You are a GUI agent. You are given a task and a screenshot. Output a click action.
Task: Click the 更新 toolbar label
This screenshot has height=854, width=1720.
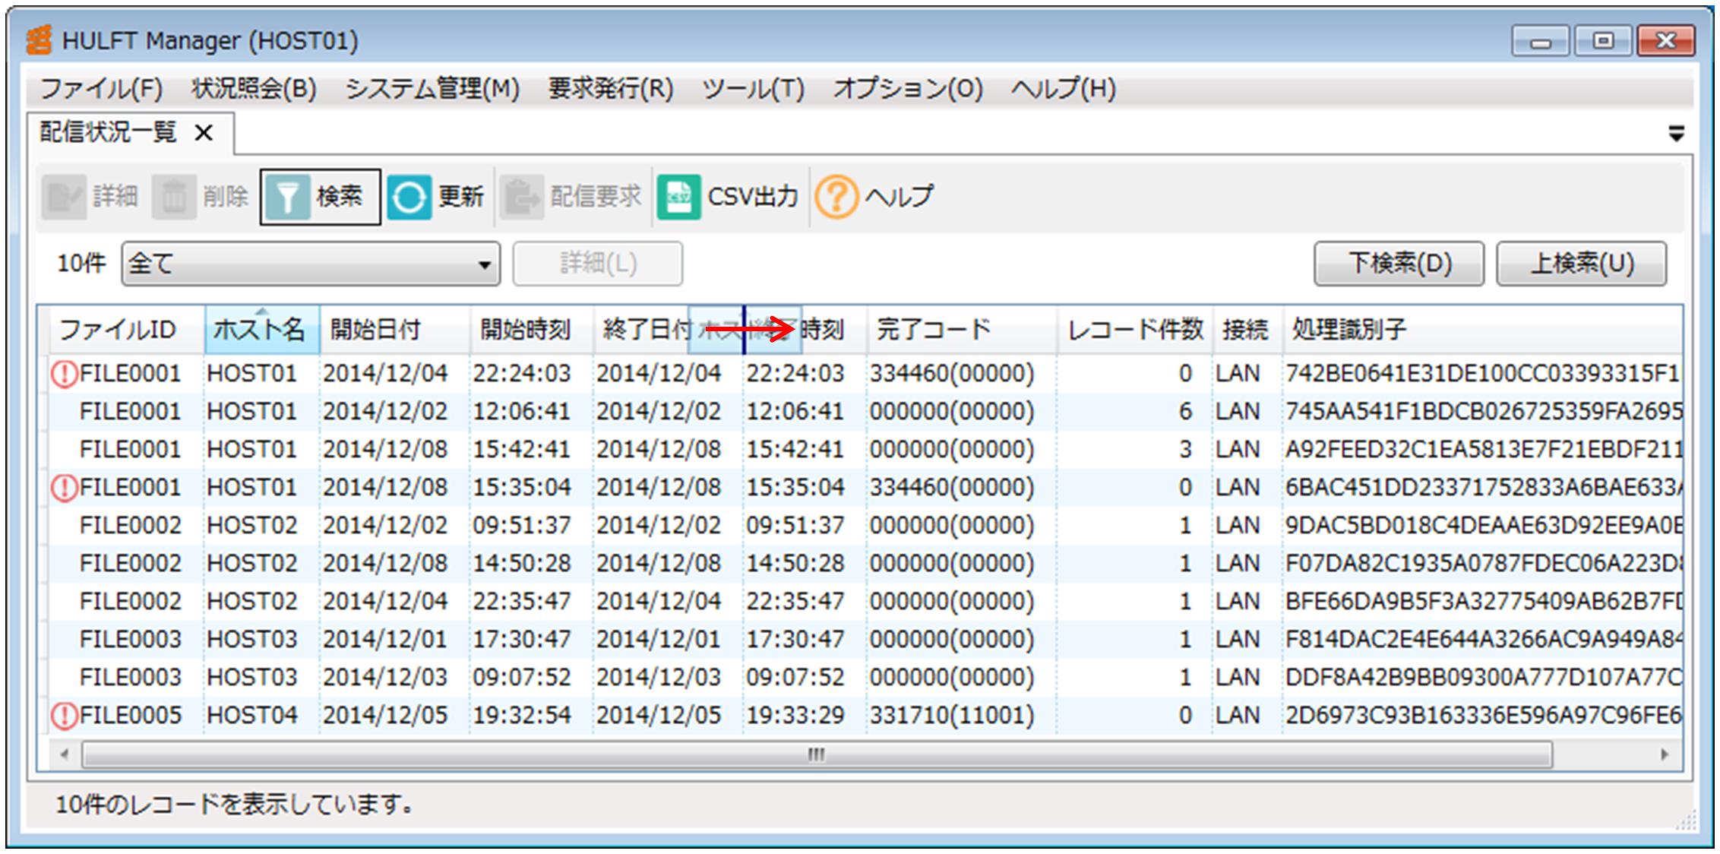pyautogui.click(x=460, y=198)
